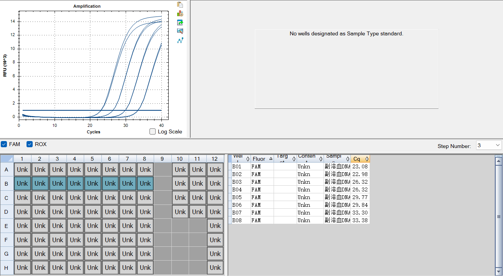Select plate column 9 header
Screen dimensions: 503x276
[163, 159]
